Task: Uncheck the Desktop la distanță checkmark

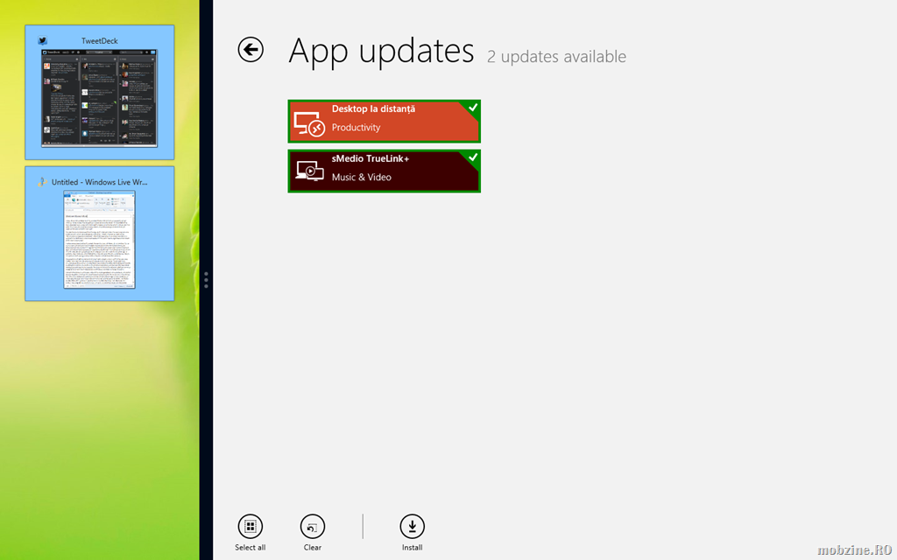Action: (x=473, y=108)
